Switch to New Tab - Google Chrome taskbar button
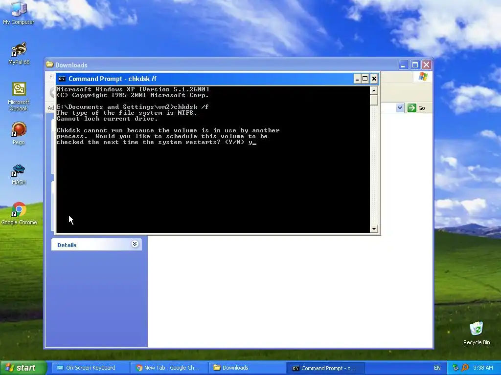The image size is (501, 375). (169, 368)
